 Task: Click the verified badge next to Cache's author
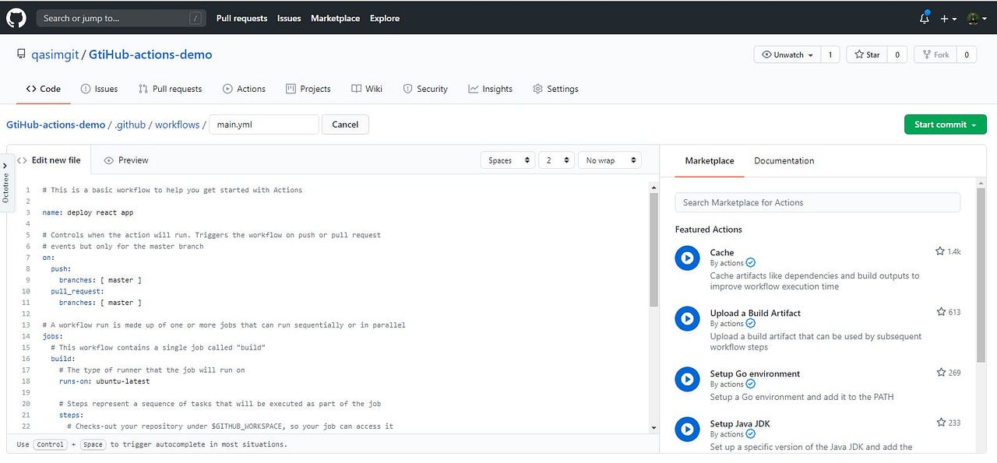(x=750, y=263)
